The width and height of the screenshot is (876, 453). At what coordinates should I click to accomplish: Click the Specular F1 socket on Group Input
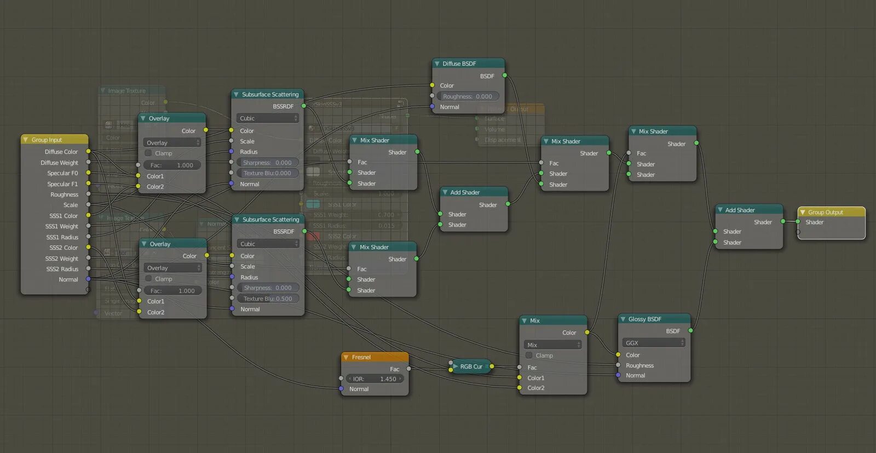click(x=88, y=184)
